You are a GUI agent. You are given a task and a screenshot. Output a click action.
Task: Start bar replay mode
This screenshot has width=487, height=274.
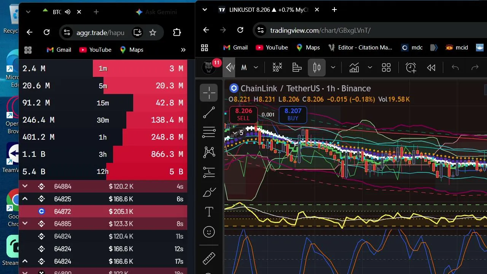[431, 68]
